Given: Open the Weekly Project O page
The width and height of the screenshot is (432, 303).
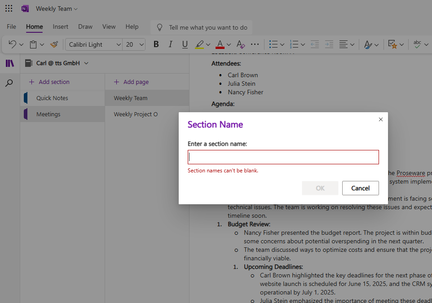Looking at the screenshot, I should coord(147,114).
